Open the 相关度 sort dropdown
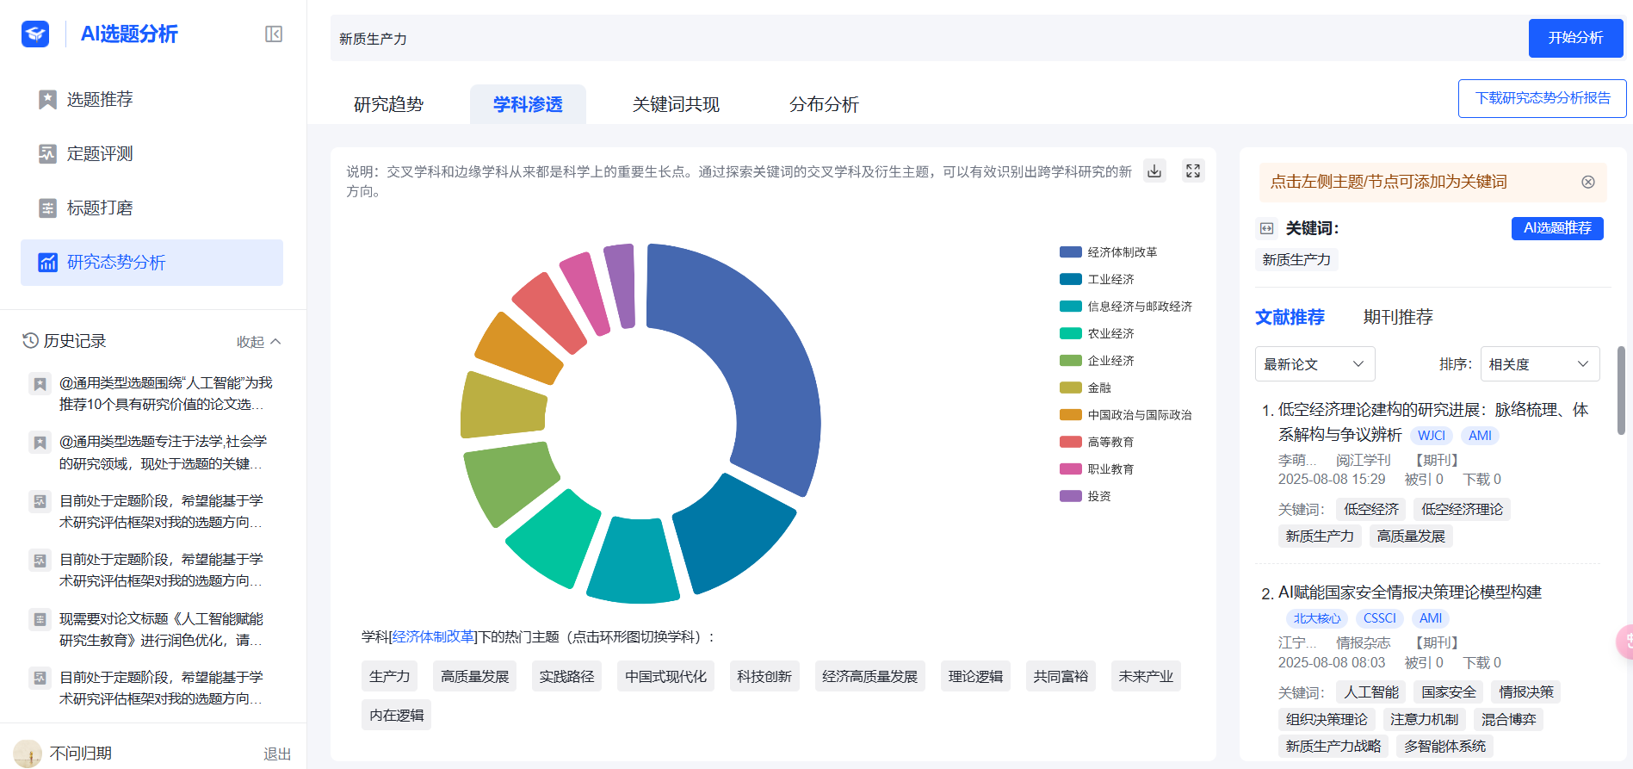 [x=1538, y=364]
